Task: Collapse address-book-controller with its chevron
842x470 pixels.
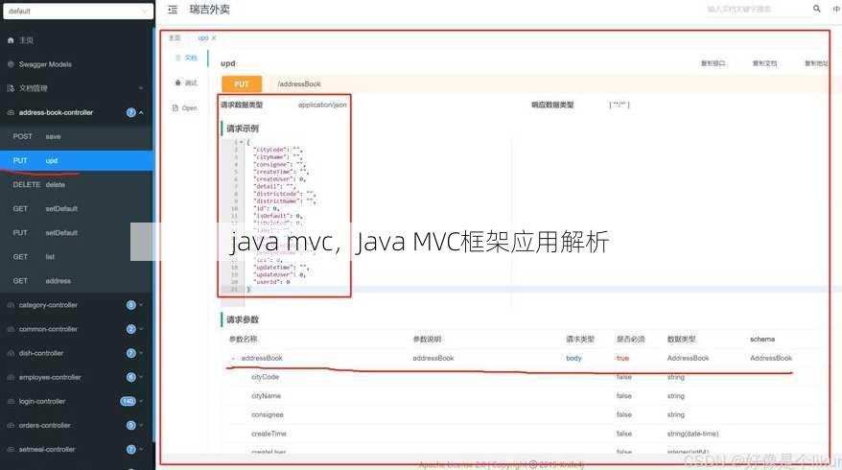Action: pyautogui.click(x=141, y=112)
